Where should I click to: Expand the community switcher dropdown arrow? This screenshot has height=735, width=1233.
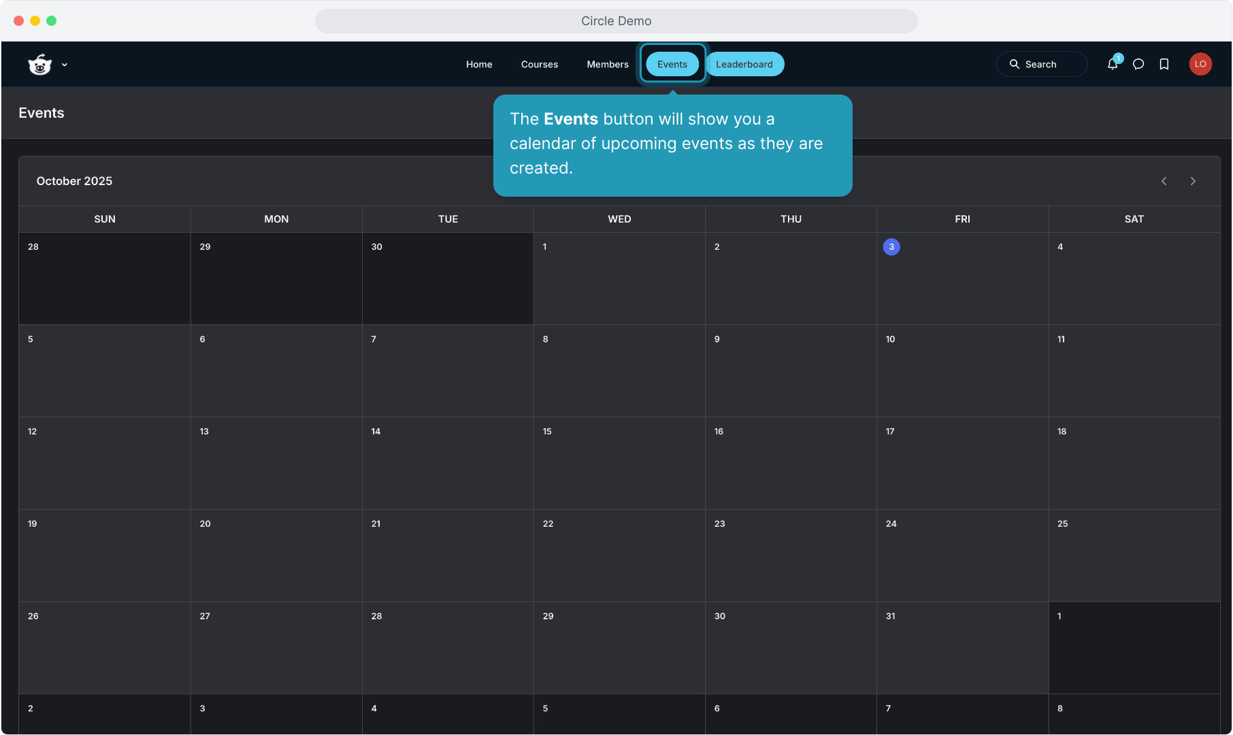point(65,65)
